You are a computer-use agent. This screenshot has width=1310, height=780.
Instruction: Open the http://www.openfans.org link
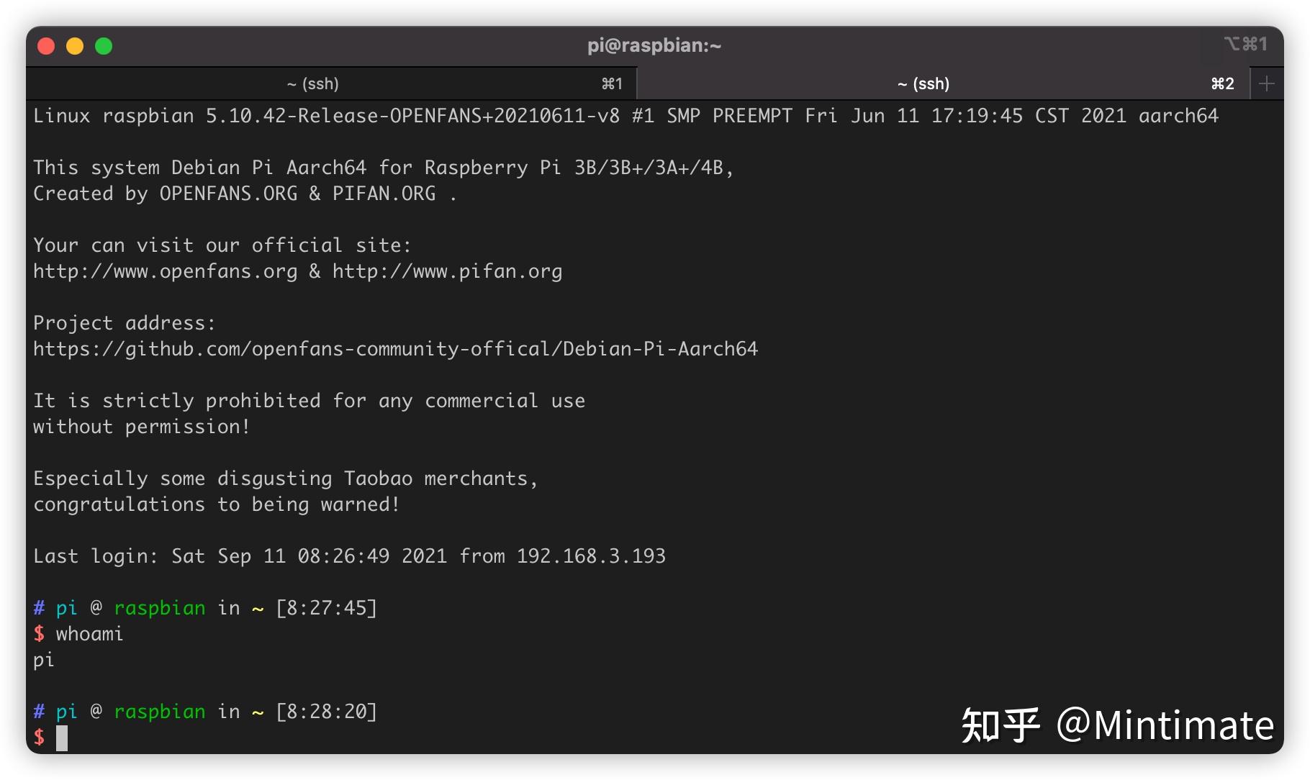(x=165, y=271)
